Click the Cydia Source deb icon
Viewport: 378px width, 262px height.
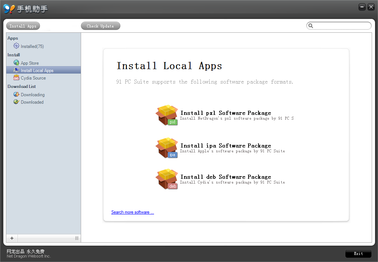click(x=16, y=78)
